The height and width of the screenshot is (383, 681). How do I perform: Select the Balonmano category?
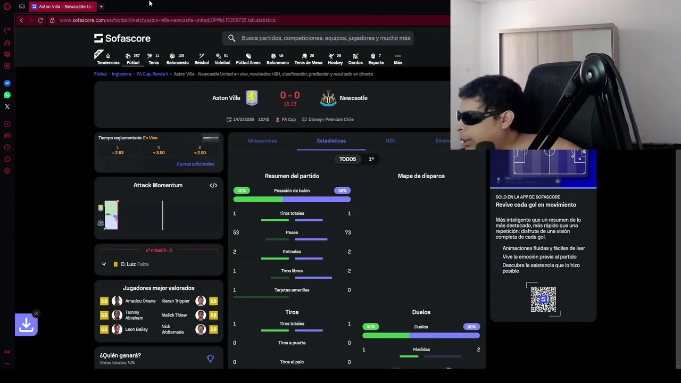point(277,59)
